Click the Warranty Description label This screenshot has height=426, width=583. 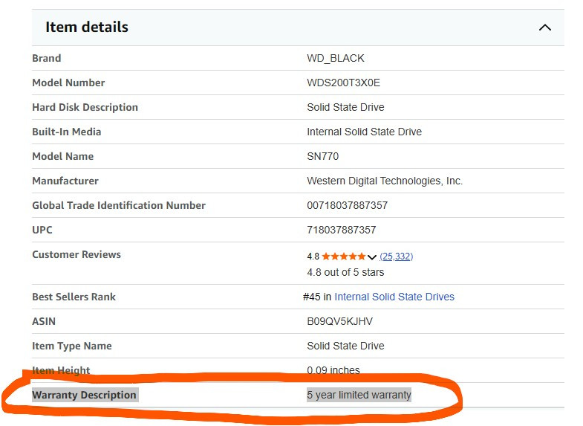[85, 395]
